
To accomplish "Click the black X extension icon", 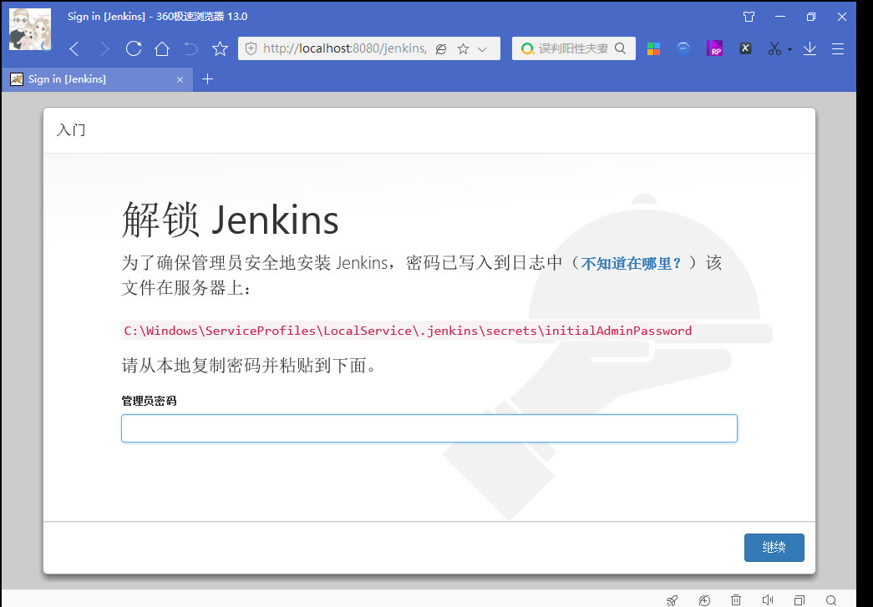I will pos(745,48).
